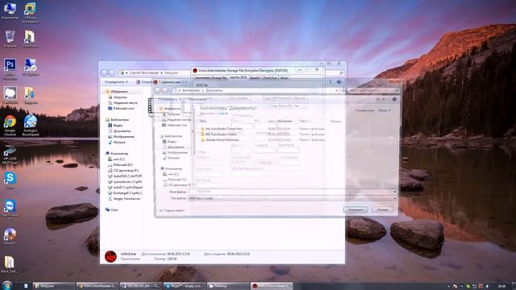
Task: Open the Black_Soft folder on the desktop
Action: click(x=10, y=264)
